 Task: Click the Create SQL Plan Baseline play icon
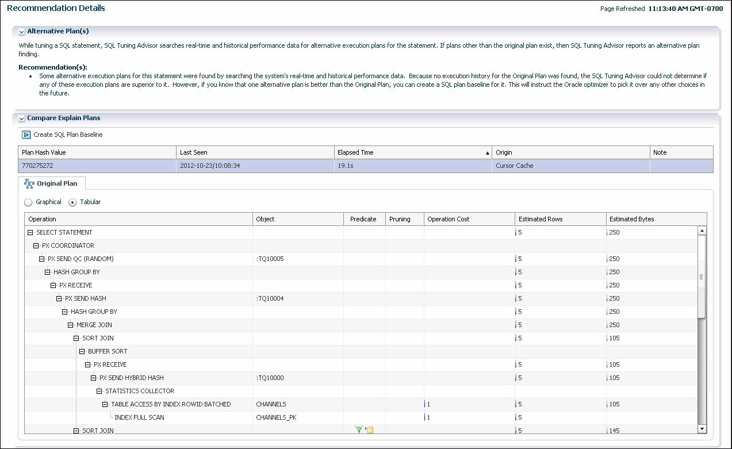coord(26,135)
